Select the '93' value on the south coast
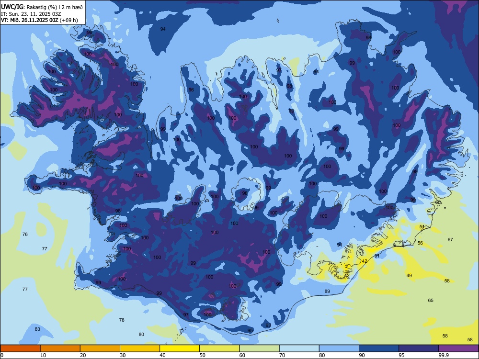This screenshot has width=479, height=359. click(268, 325)
